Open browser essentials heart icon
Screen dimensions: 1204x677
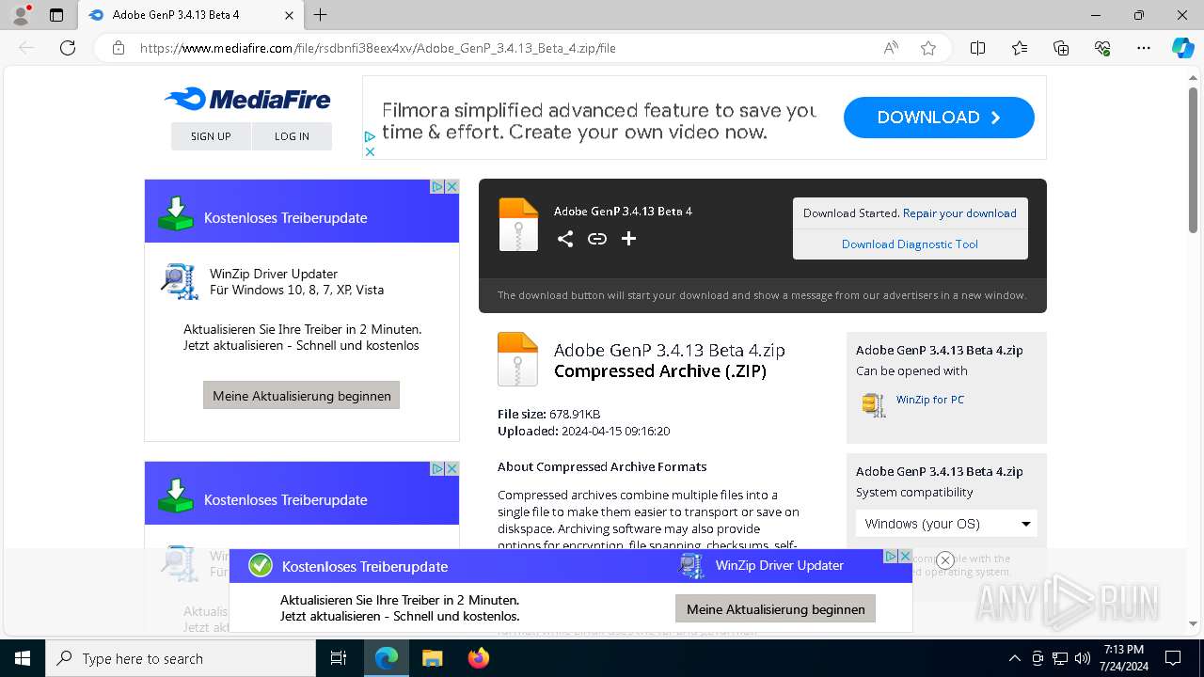pyautogui.click(x=1102, y=48)
